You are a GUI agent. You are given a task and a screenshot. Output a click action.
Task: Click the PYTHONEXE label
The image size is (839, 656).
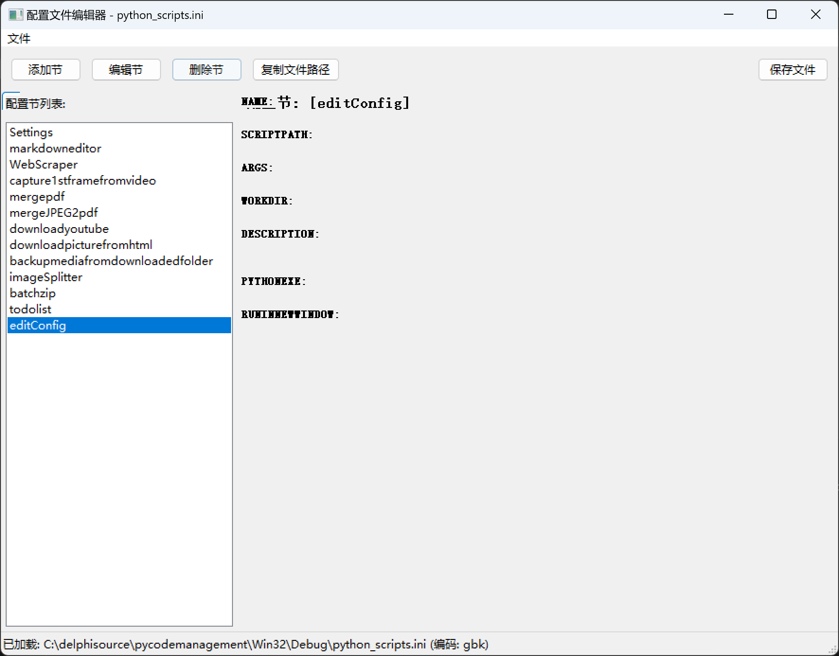(274, 281)
